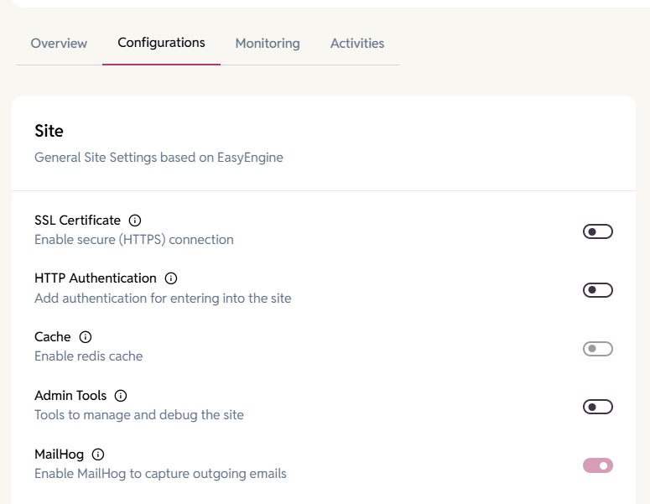Toggle the redis Cache switch
650x504 pixels.
click(x=598, y=349)
